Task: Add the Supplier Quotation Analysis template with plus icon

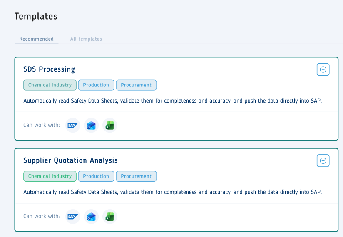Action: (323, 161)
